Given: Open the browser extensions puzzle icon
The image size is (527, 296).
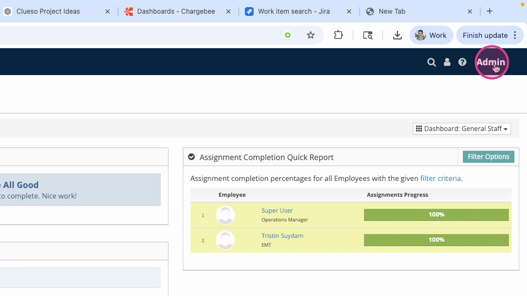Looking at the screenshot, I should (x=338, y=35).
